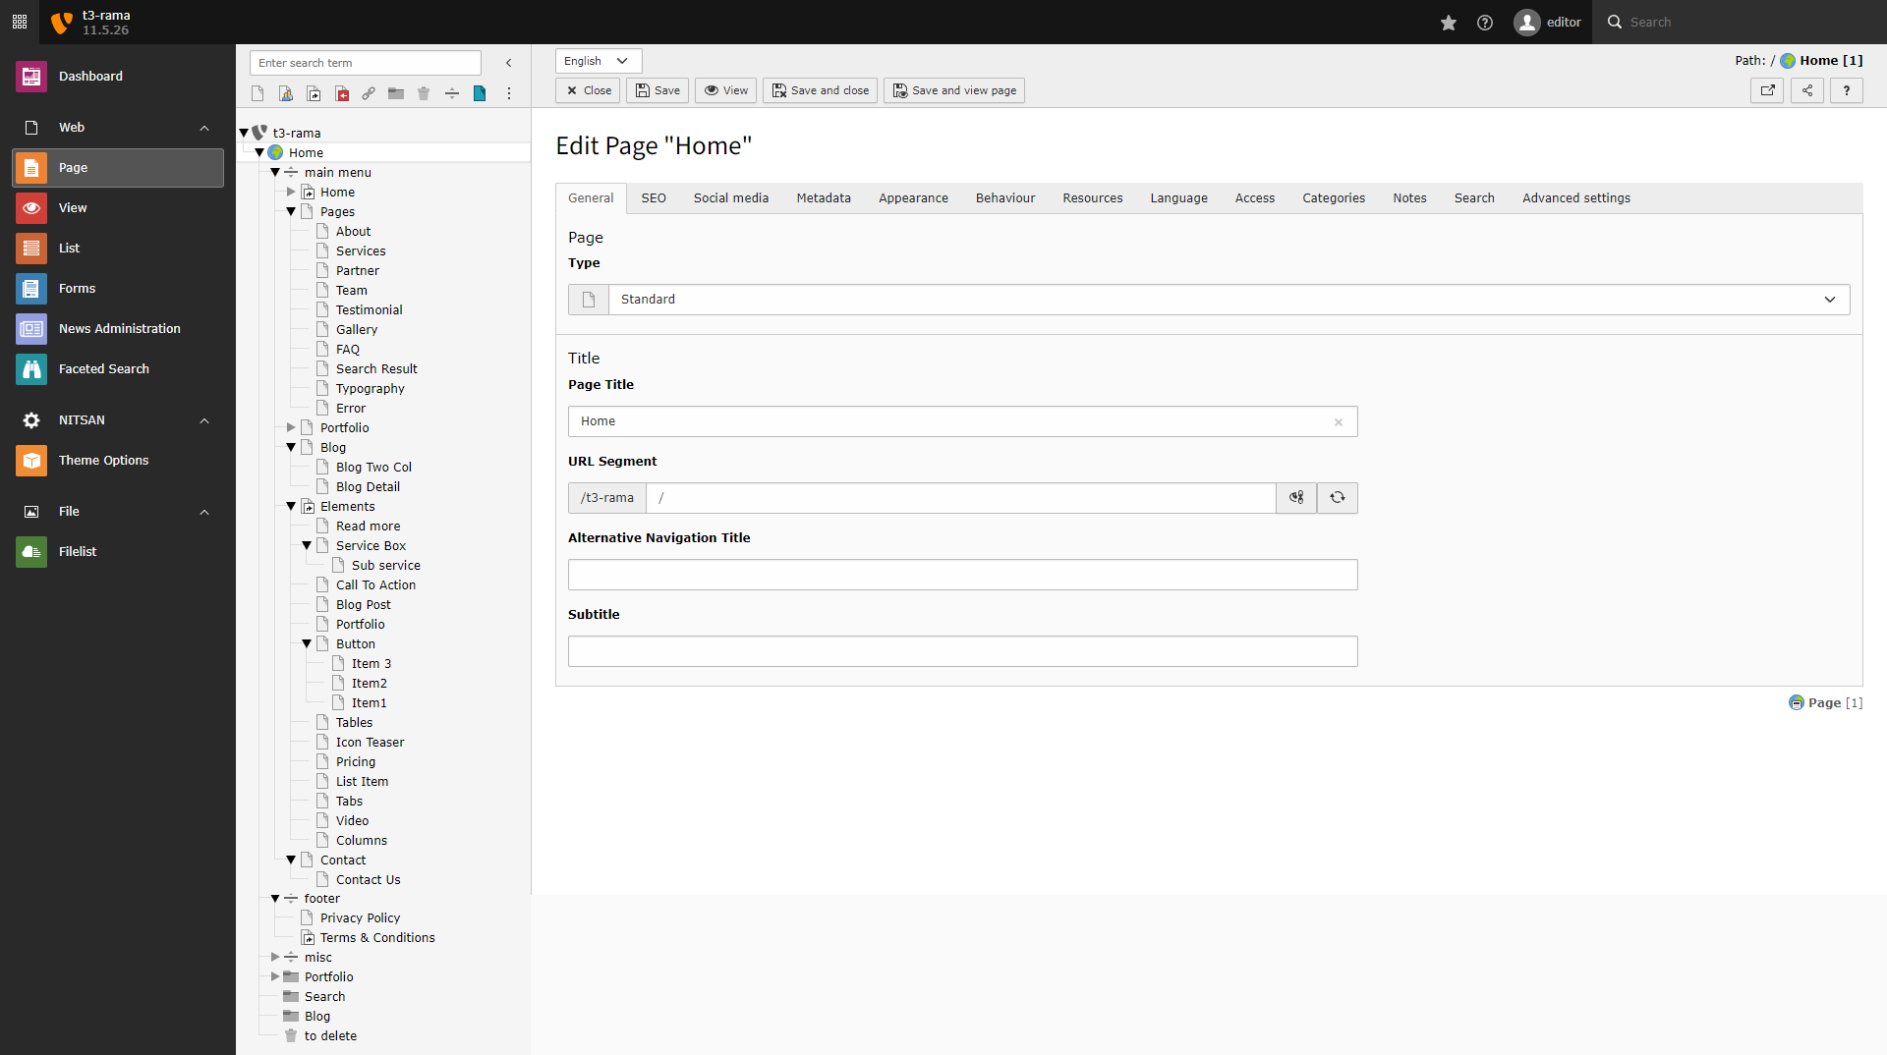Open Theme Options module
This screenshot has width=1887, height=1055.
coord(31,460)
